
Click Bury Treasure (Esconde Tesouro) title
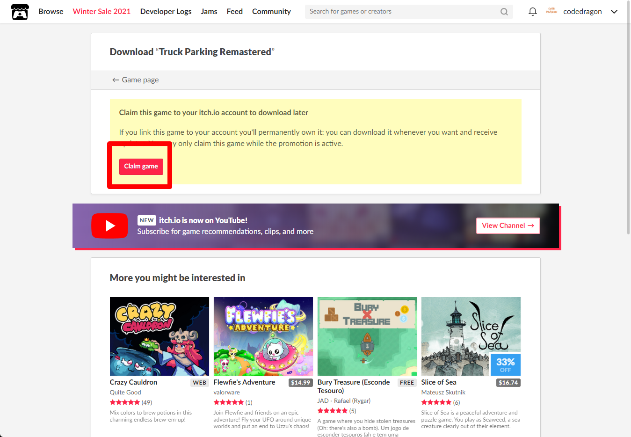point(354,386)
